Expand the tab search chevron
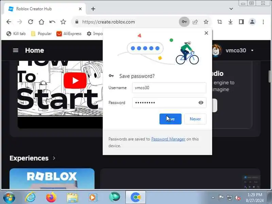The width and height of the screenshot is (272, 204). point(231,9)
